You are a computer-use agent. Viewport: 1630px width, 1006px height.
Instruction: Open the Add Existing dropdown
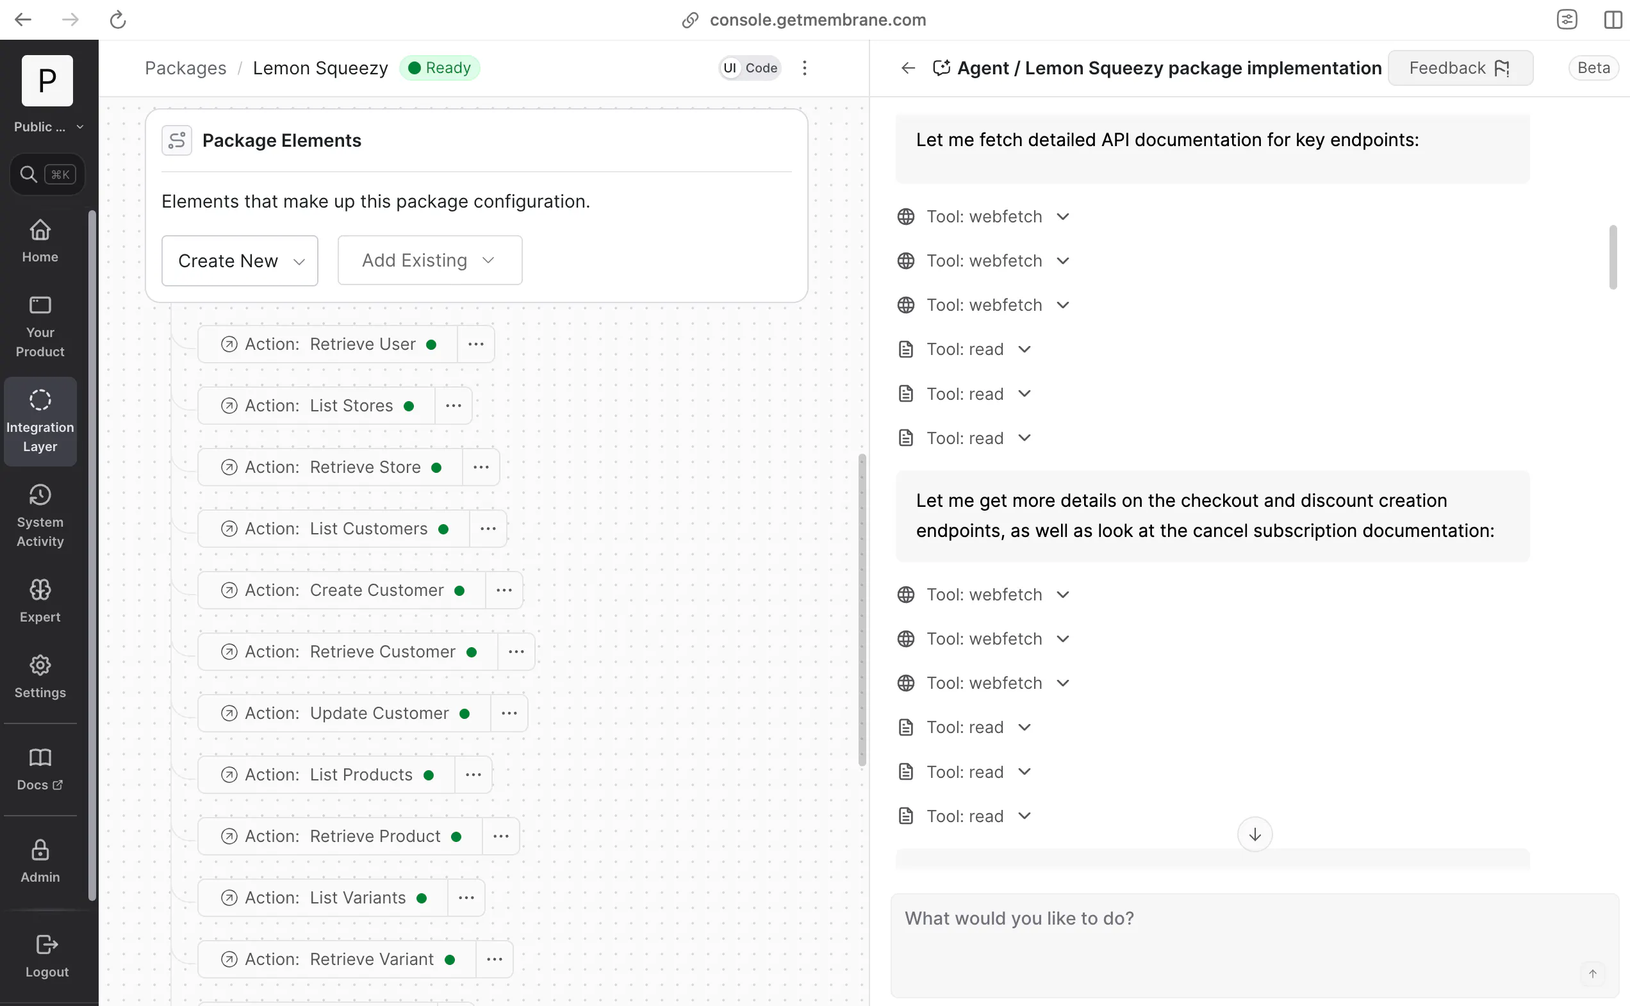point(429,260)
